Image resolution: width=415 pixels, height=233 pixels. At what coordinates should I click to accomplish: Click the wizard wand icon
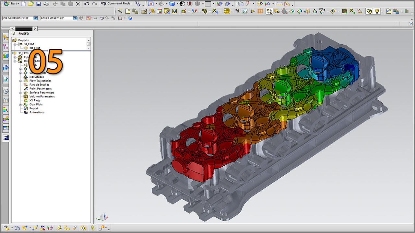pos(120,11)
